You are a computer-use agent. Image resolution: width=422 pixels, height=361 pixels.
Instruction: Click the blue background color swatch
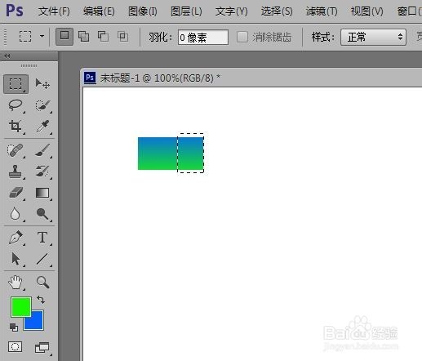click(x=38, y=323)
